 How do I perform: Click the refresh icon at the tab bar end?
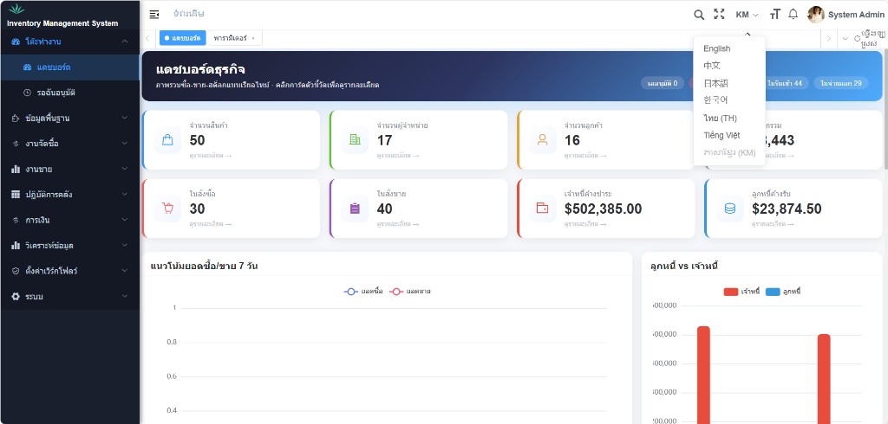click(x=858, y=38)
